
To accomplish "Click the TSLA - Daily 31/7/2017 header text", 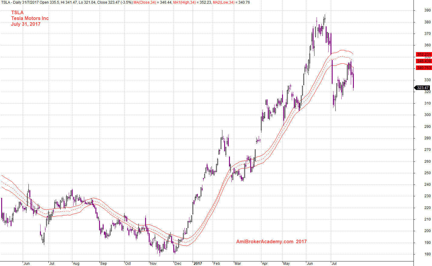I will [x=20, y=2].
